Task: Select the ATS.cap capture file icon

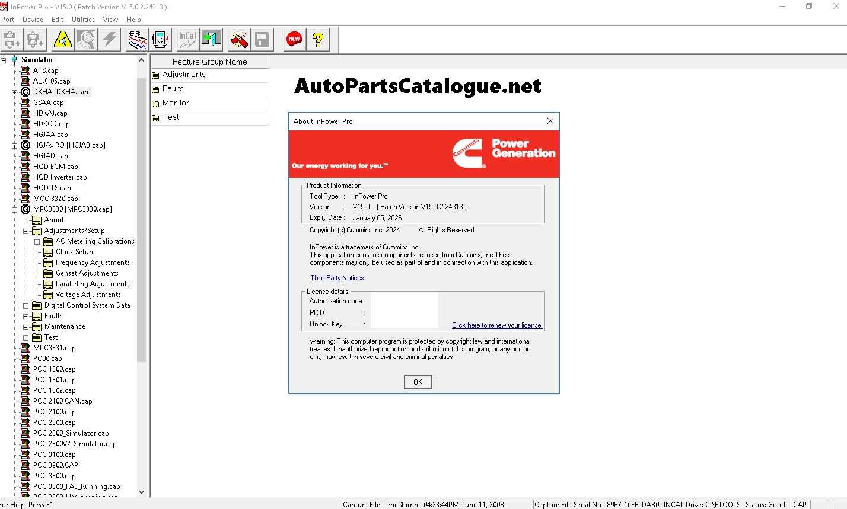Action: [x=26, y=71]
